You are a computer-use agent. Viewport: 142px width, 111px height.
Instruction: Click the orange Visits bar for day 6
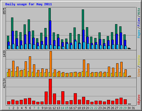point(30,67)
